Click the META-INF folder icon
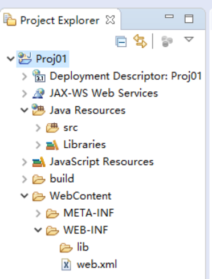The width and height of the screenshot is (212, 279). coord(52,213)
